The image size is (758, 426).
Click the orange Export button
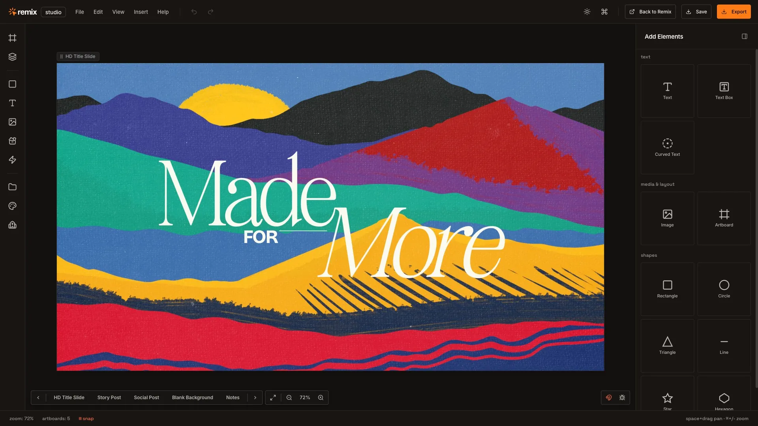[x=734, y=12]
